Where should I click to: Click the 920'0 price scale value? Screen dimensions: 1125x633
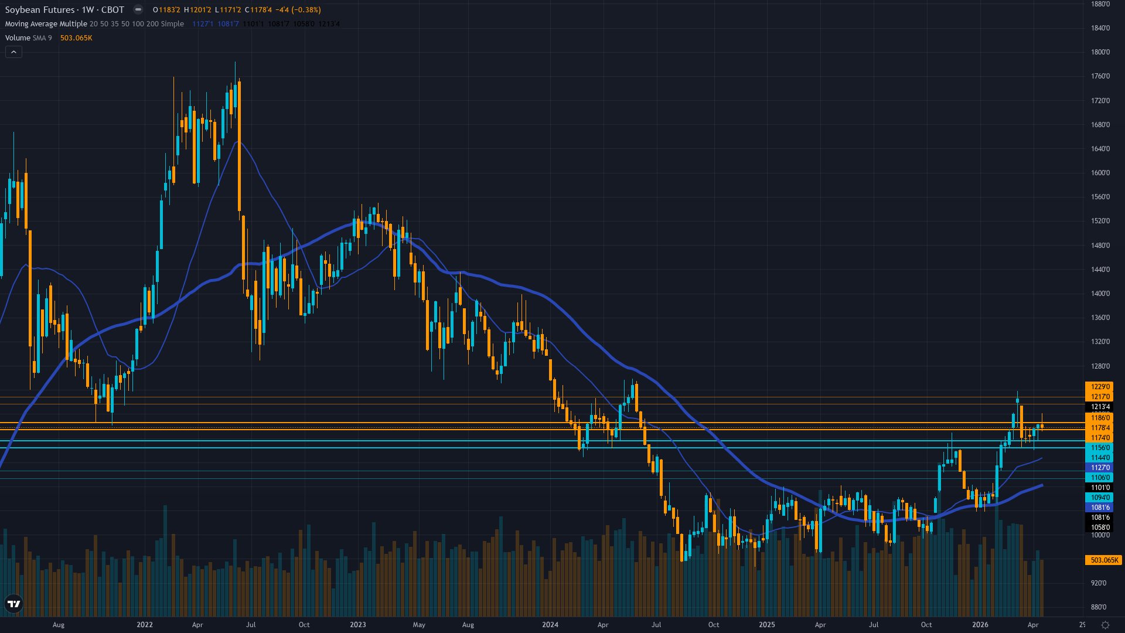click(x=1099, y=583)
